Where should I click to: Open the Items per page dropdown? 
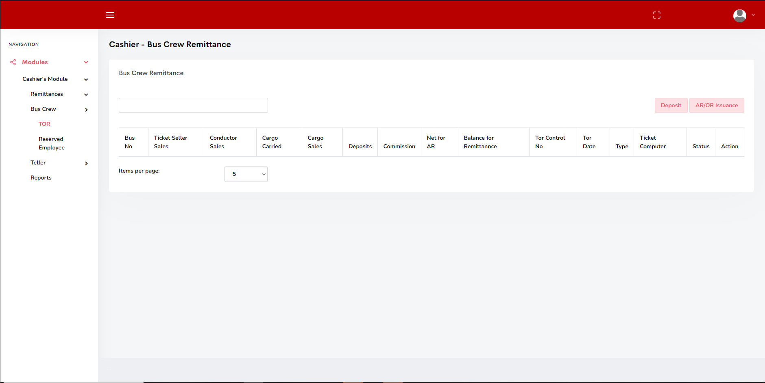click(246, 174)
